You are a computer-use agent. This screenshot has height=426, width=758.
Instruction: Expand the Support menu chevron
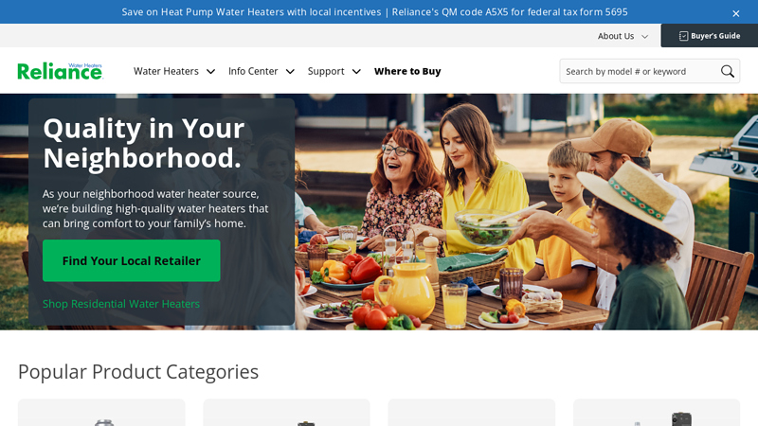click(356, 72)
